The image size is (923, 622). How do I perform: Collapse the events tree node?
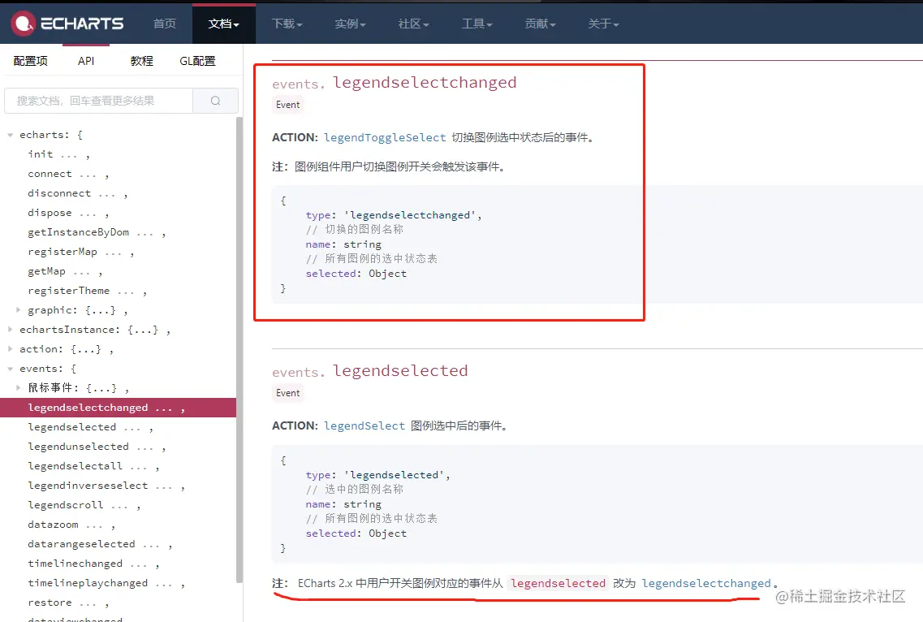click(10, 369)
